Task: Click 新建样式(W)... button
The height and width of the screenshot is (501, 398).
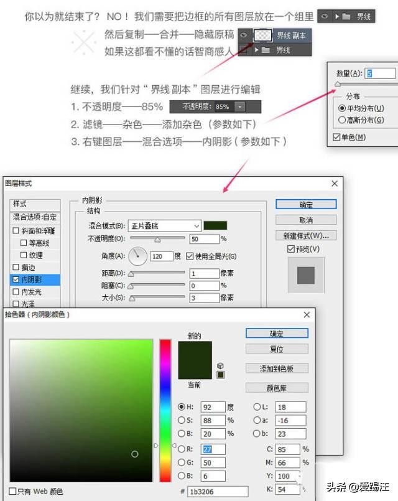Action: click(x=306, y=235)
